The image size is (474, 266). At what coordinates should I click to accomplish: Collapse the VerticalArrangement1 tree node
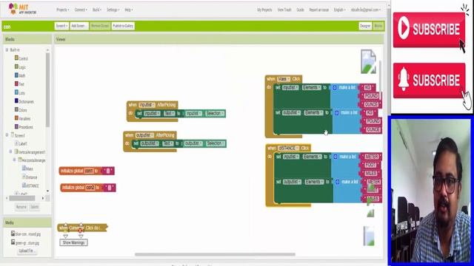point(11,151)
